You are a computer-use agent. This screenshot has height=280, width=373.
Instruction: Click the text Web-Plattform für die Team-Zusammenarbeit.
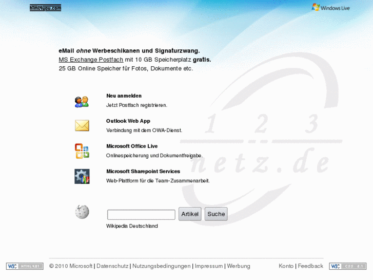[x=158, y=181]
